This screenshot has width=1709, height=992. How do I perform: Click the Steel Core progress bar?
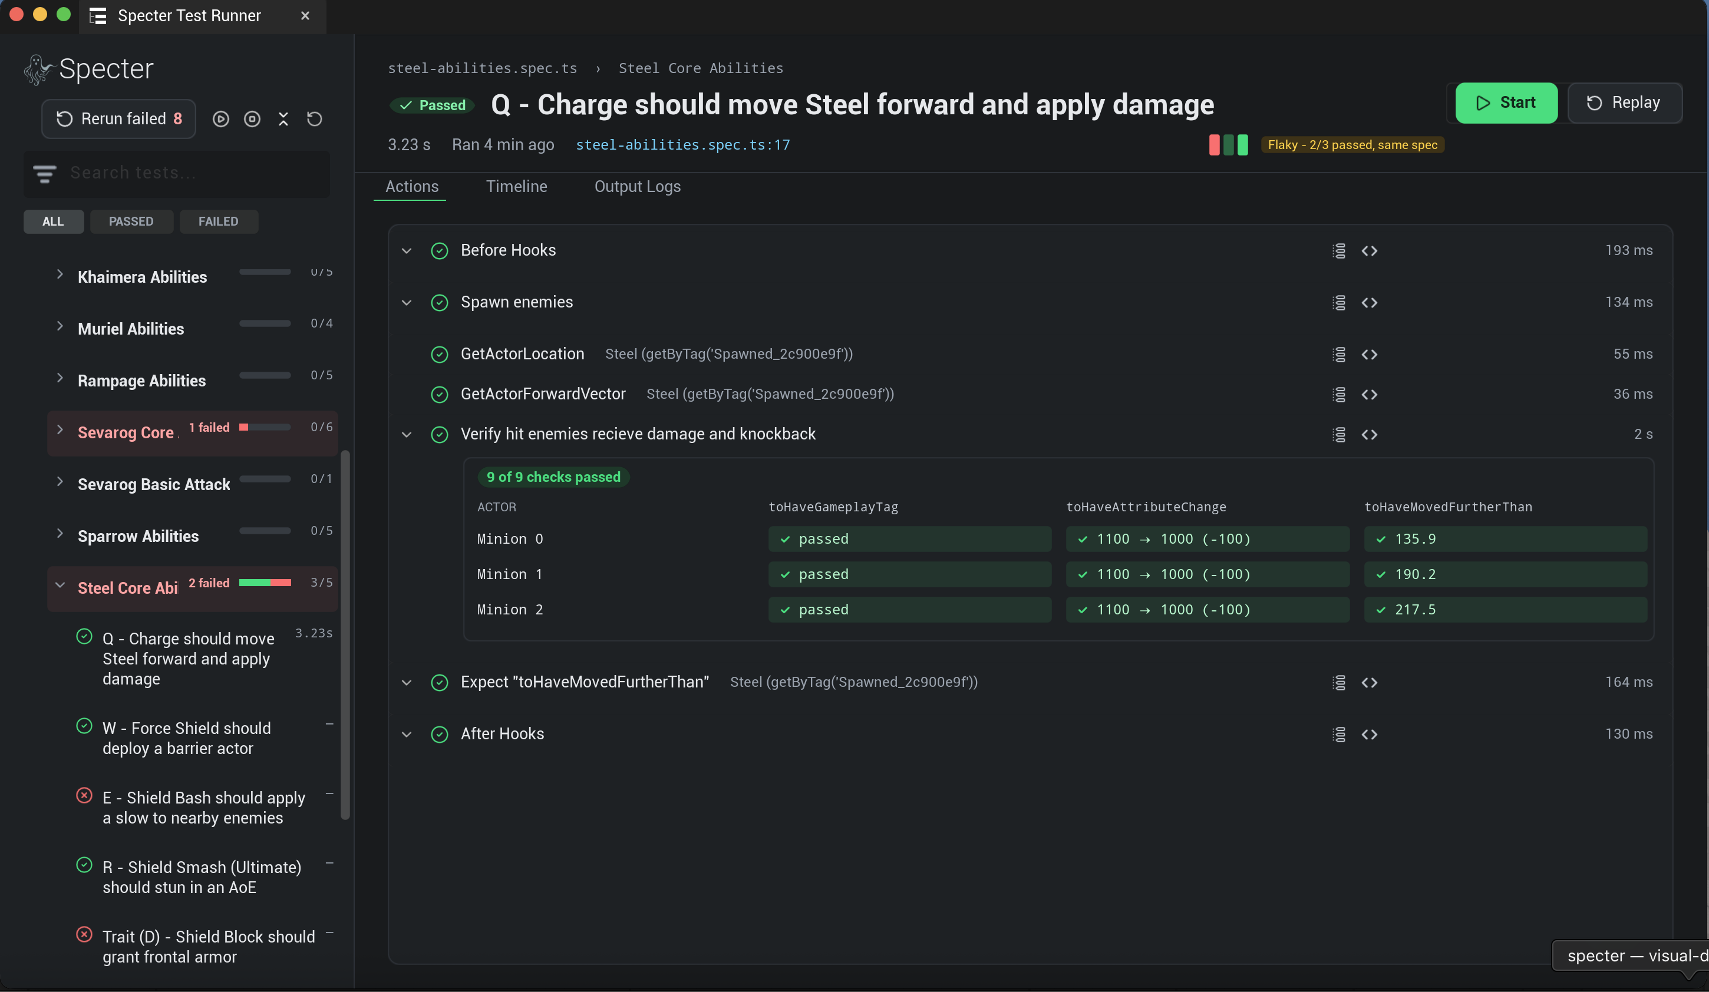coord(265,583)
